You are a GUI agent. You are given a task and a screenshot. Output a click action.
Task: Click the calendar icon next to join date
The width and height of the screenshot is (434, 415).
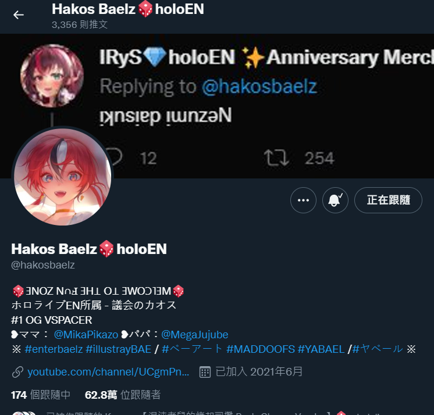tap(205, 372)
